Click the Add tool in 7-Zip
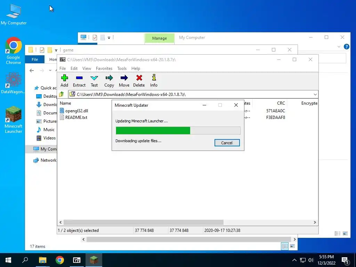Screen dimensions: 356x267 pyautogui.click(x=64, y=81)
